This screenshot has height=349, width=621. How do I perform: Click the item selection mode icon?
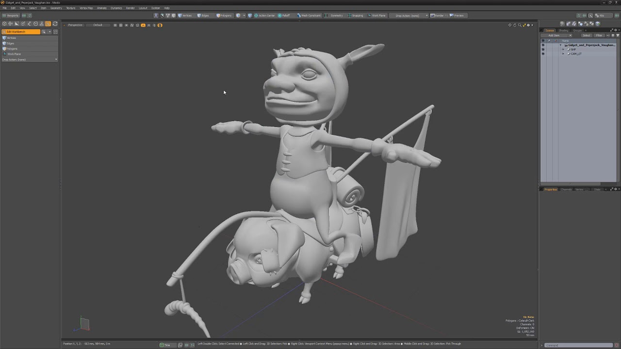tap(238, 16)
